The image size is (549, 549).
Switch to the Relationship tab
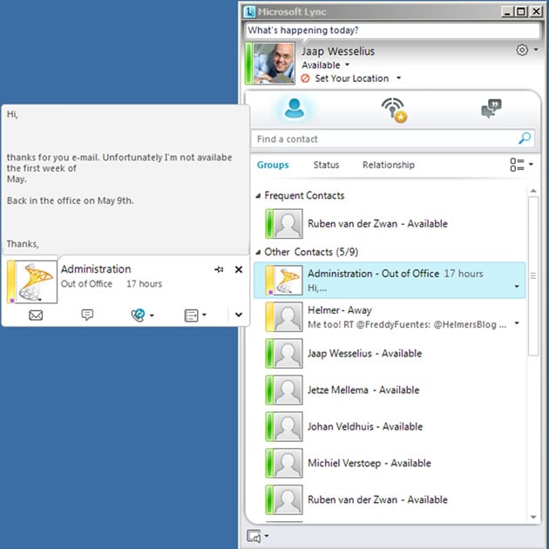[x=389, y=165]
